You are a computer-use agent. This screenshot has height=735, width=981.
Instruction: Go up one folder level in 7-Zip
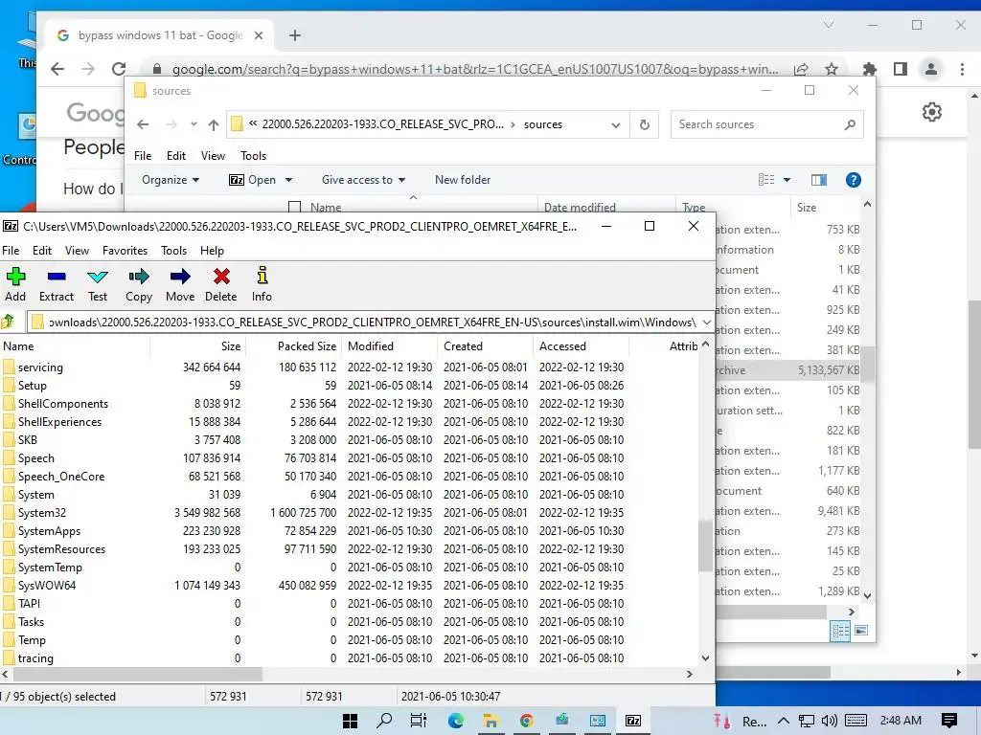(x=8, y=322)
